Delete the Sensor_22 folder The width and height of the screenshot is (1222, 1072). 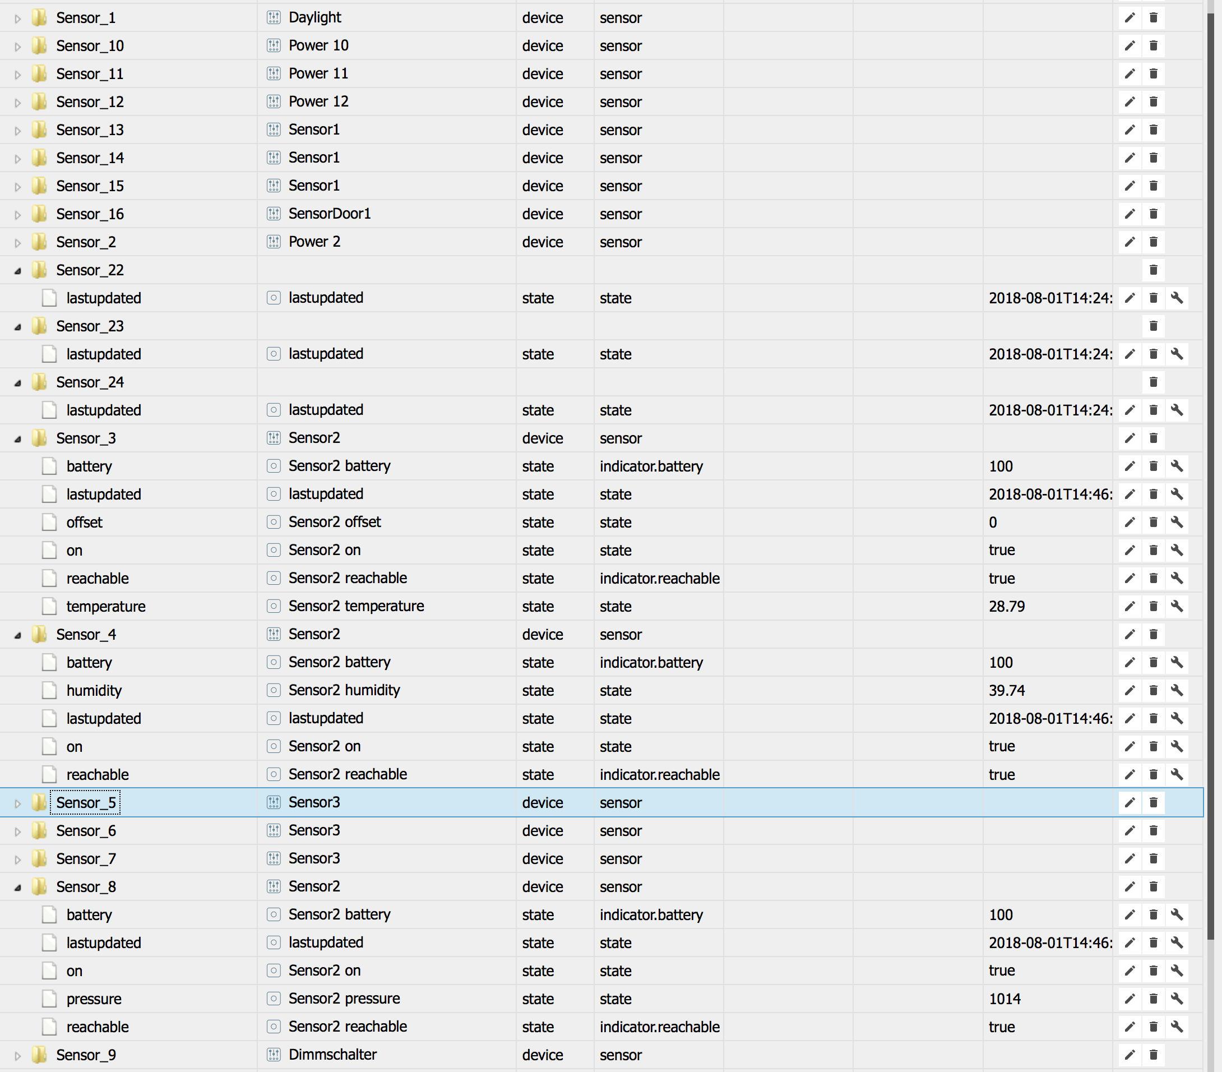[x=1153, y=270]
